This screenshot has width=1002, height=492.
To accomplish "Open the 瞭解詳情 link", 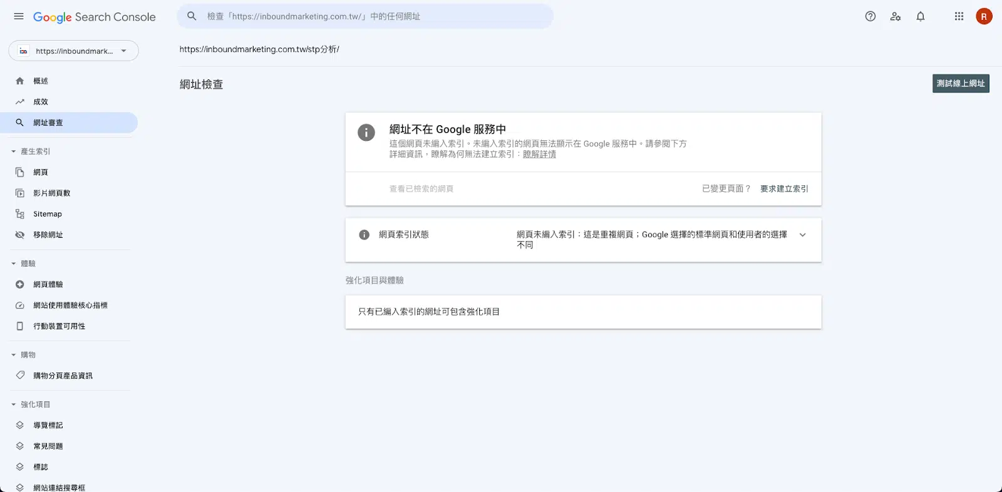I will click(x=539, y=154).
